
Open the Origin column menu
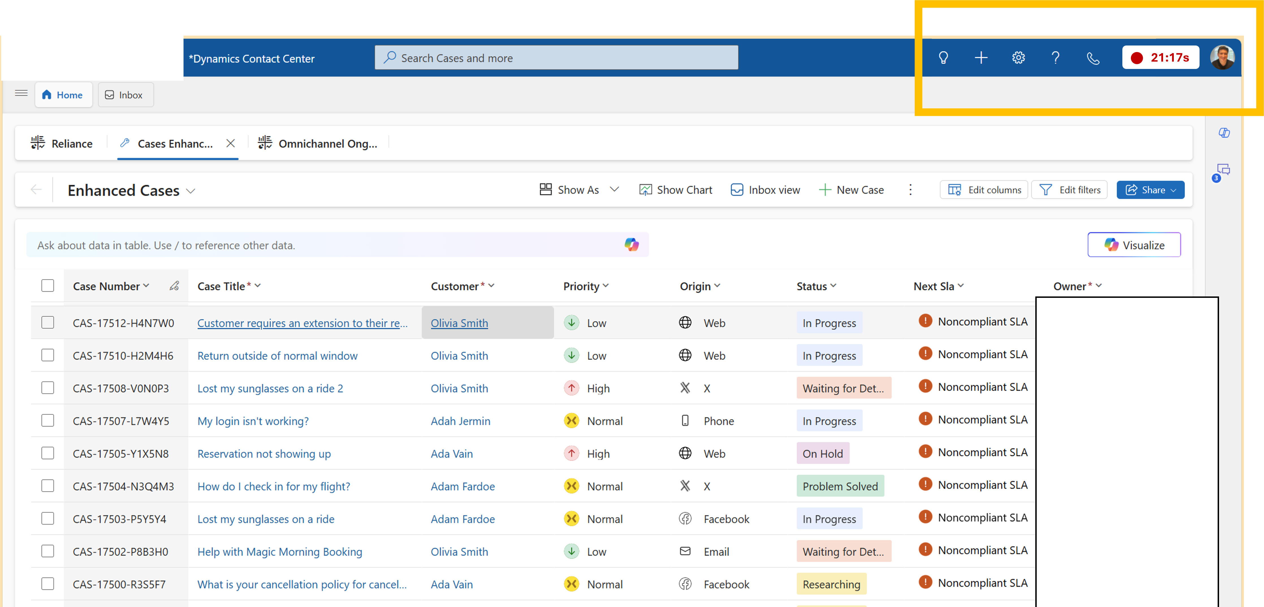pyautogui.click(x=717, y=285)
